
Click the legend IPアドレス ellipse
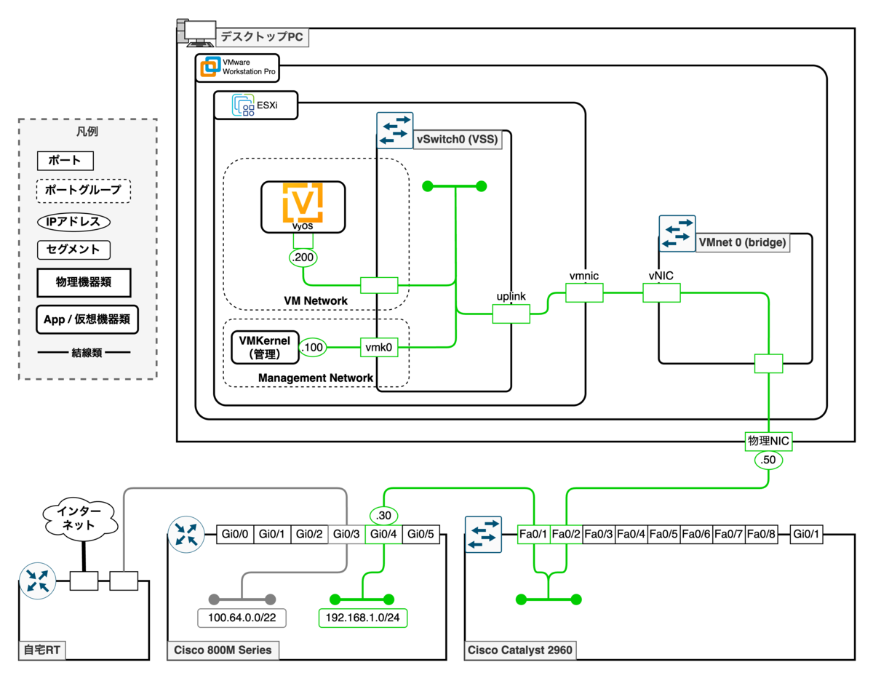pyautogui.click(x=73, y=220)
